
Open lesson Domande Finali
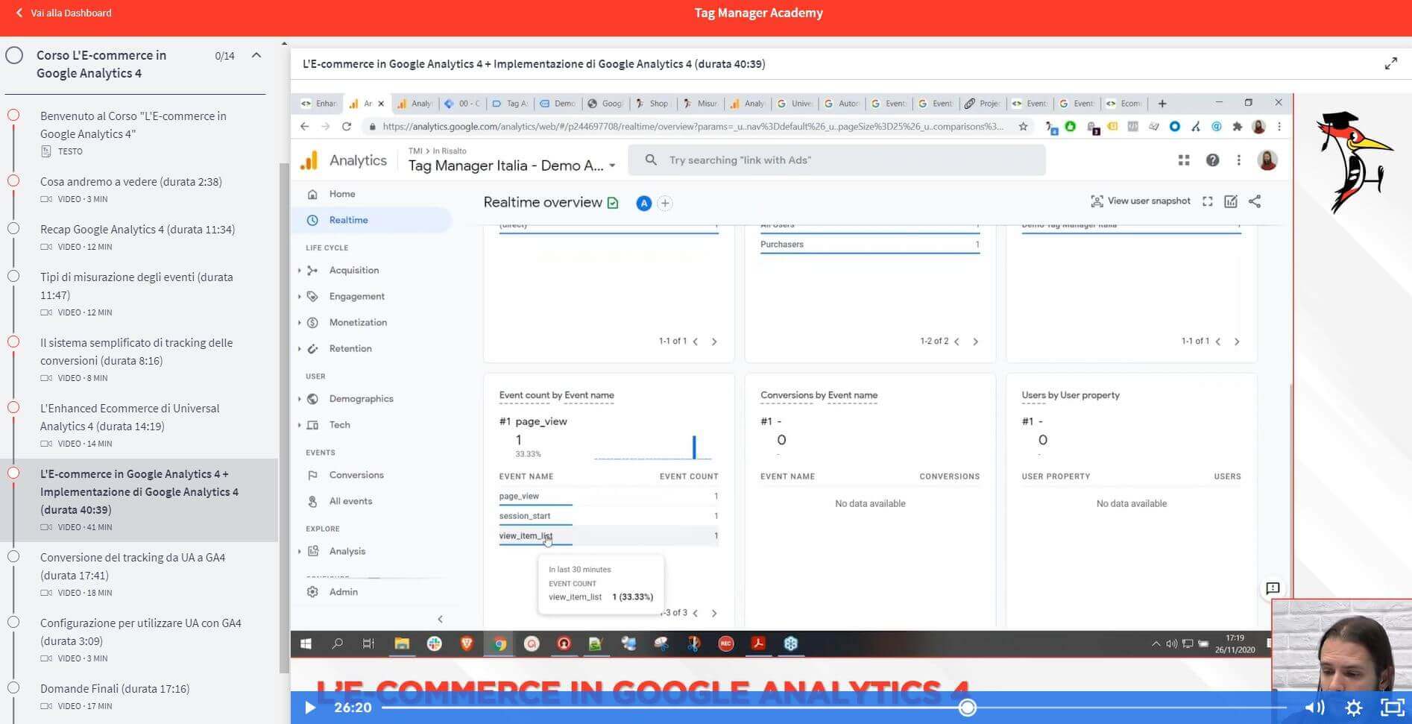[x=115, y=688]
